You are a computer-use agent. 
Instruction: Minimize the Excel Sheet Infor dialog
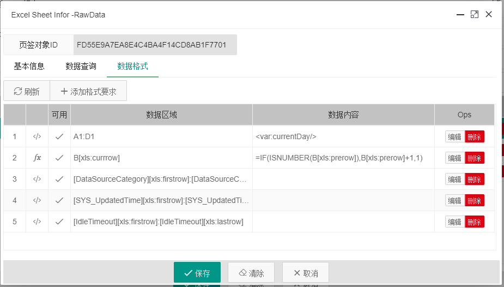[x=460, y=15]
